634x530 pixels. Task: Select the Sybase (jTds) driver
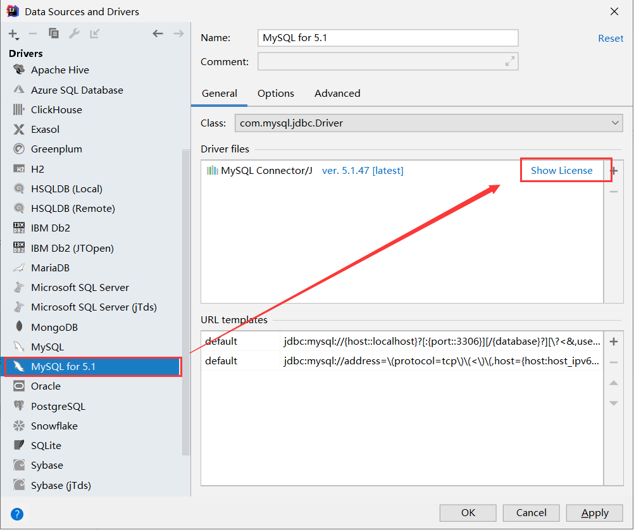click(x=91, y=485)
